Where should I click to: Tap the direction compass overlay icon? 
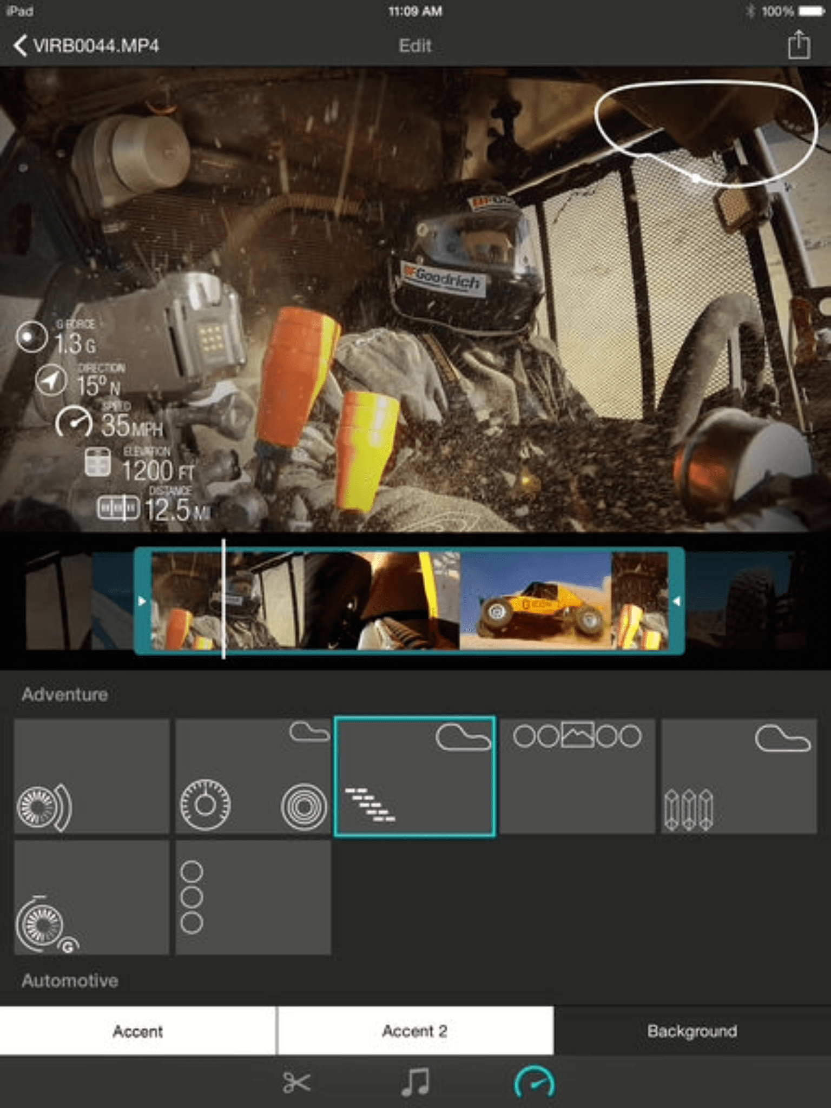coord(51,380)
